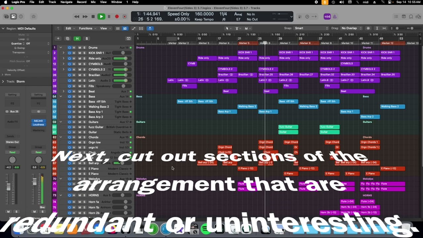The width and height of the screenshot is (423, 238).
Task: Toggle the Catch Playhead button
Action: [150, 28]
